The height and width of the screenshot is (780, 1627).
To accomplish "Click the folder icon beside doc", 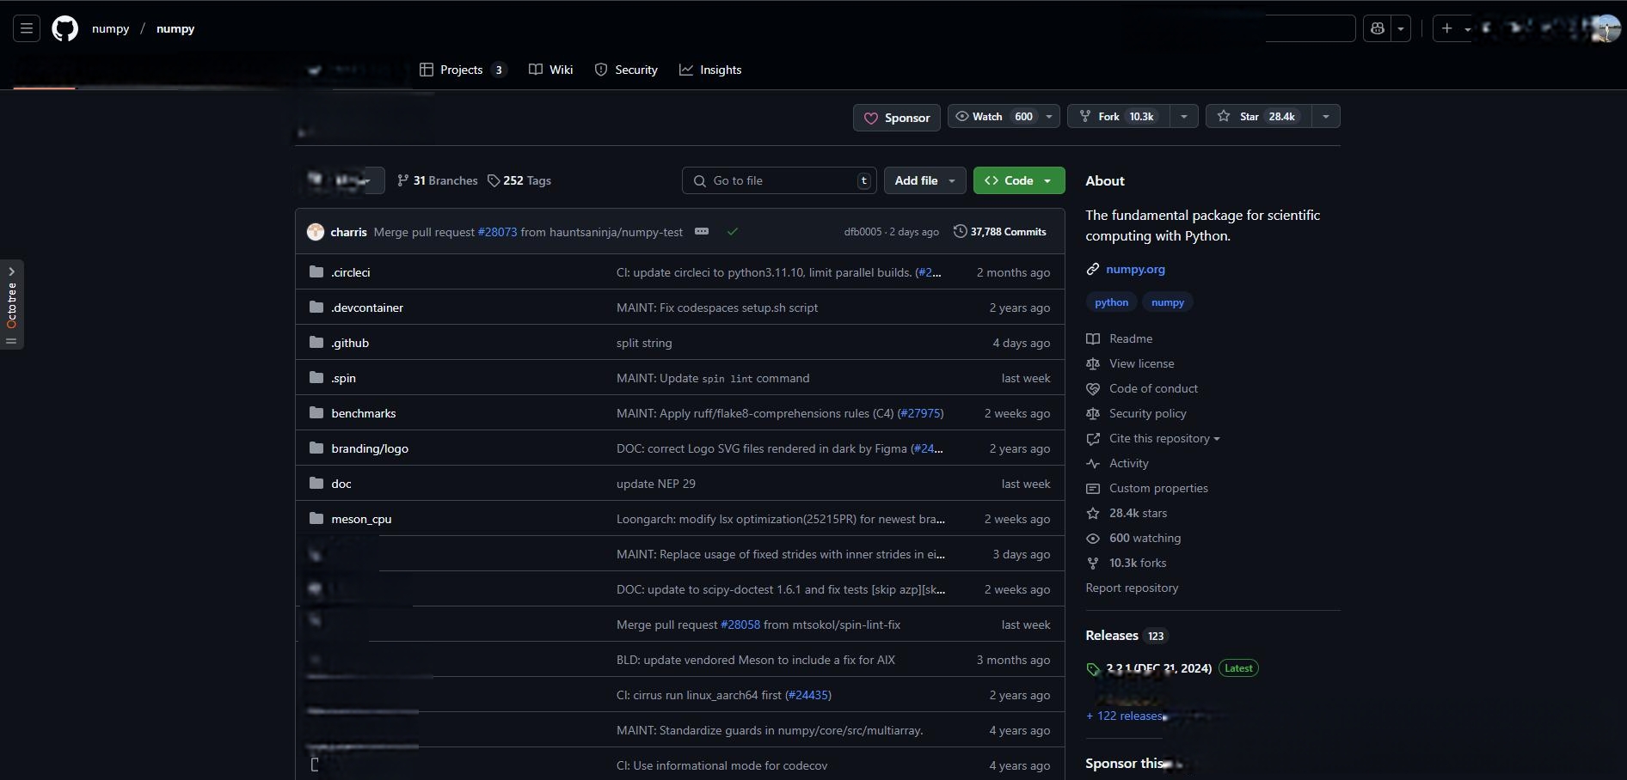I will (316, 484).
